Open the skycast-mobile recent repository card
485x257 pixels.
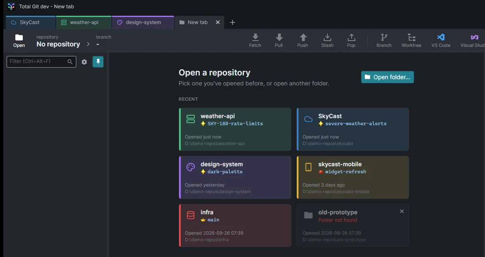point(353,177)
